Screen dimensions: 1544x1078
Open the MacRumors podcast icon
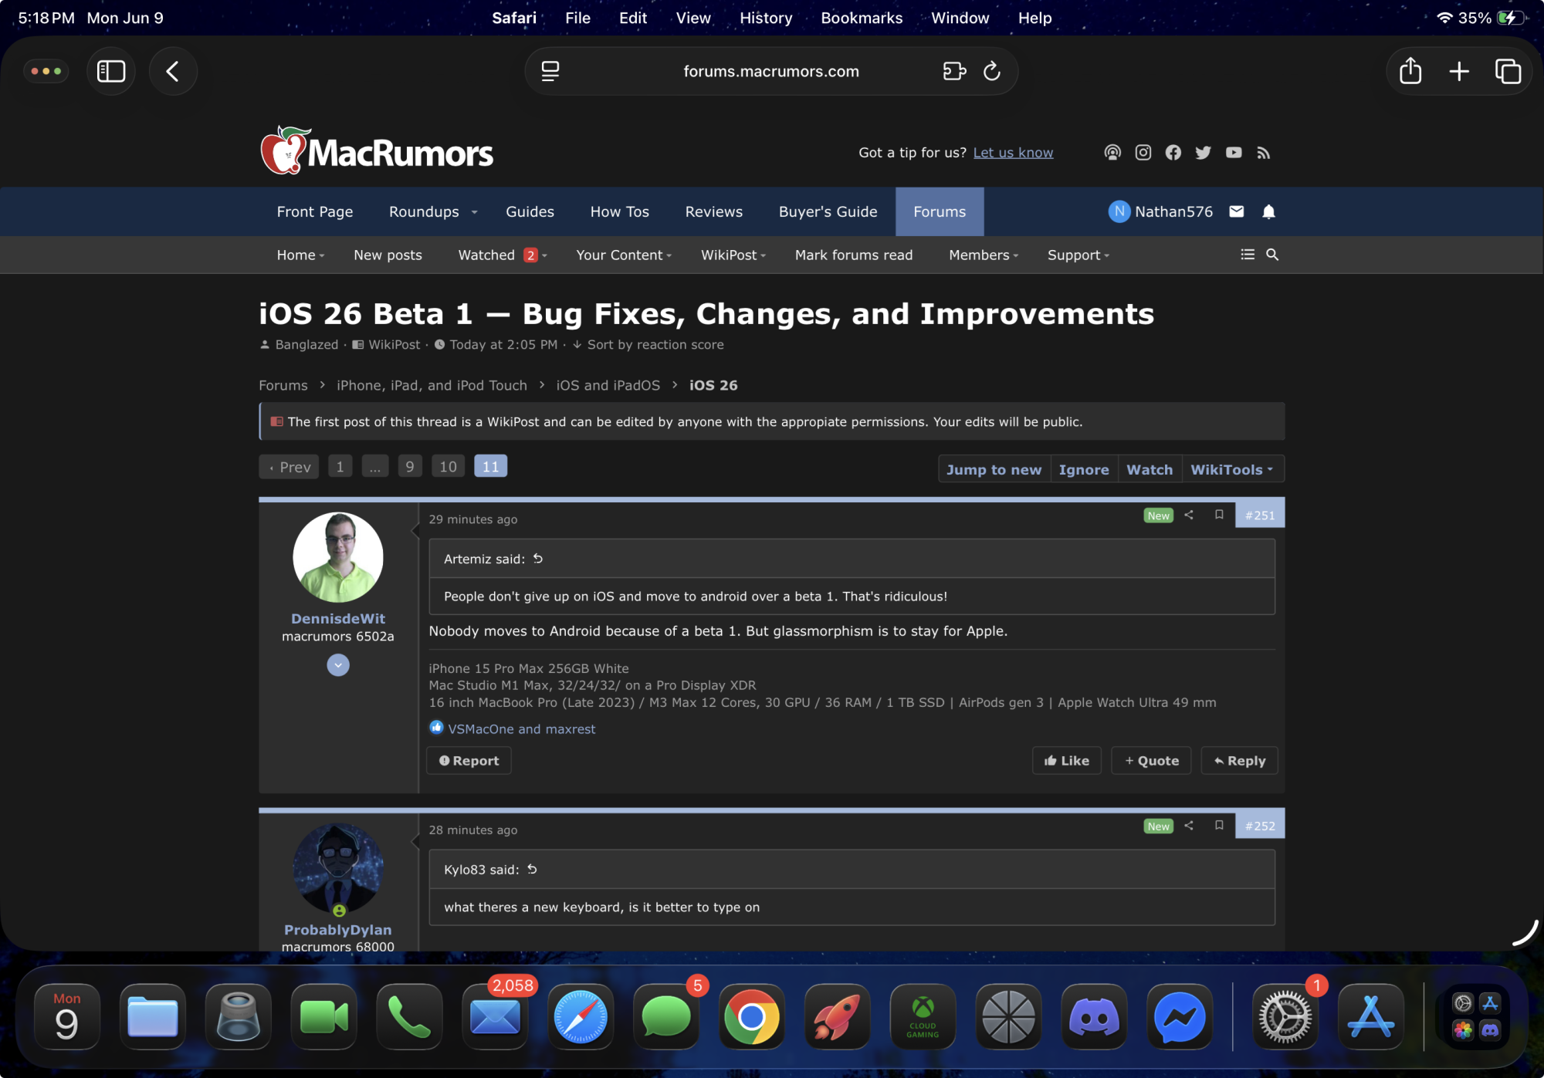pos(1112,153)
